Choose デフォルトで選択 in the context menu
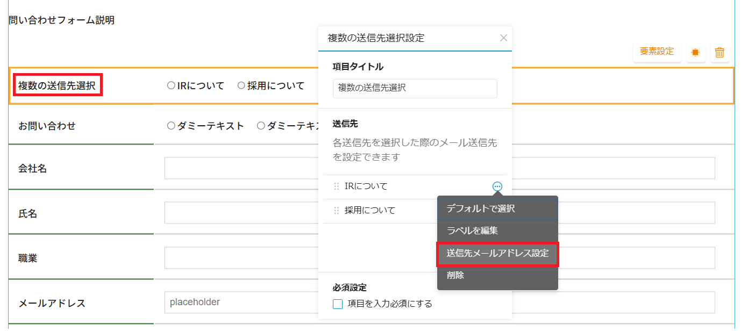The height and width of the screenshot is (331, 741). click(481, 208)
